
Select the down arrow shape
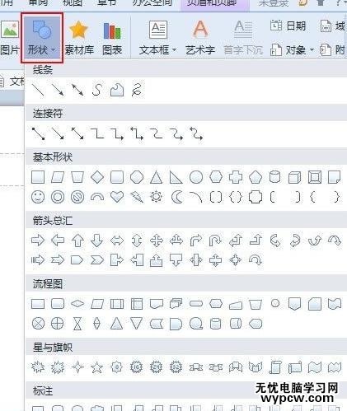click(x=97, y=241)
